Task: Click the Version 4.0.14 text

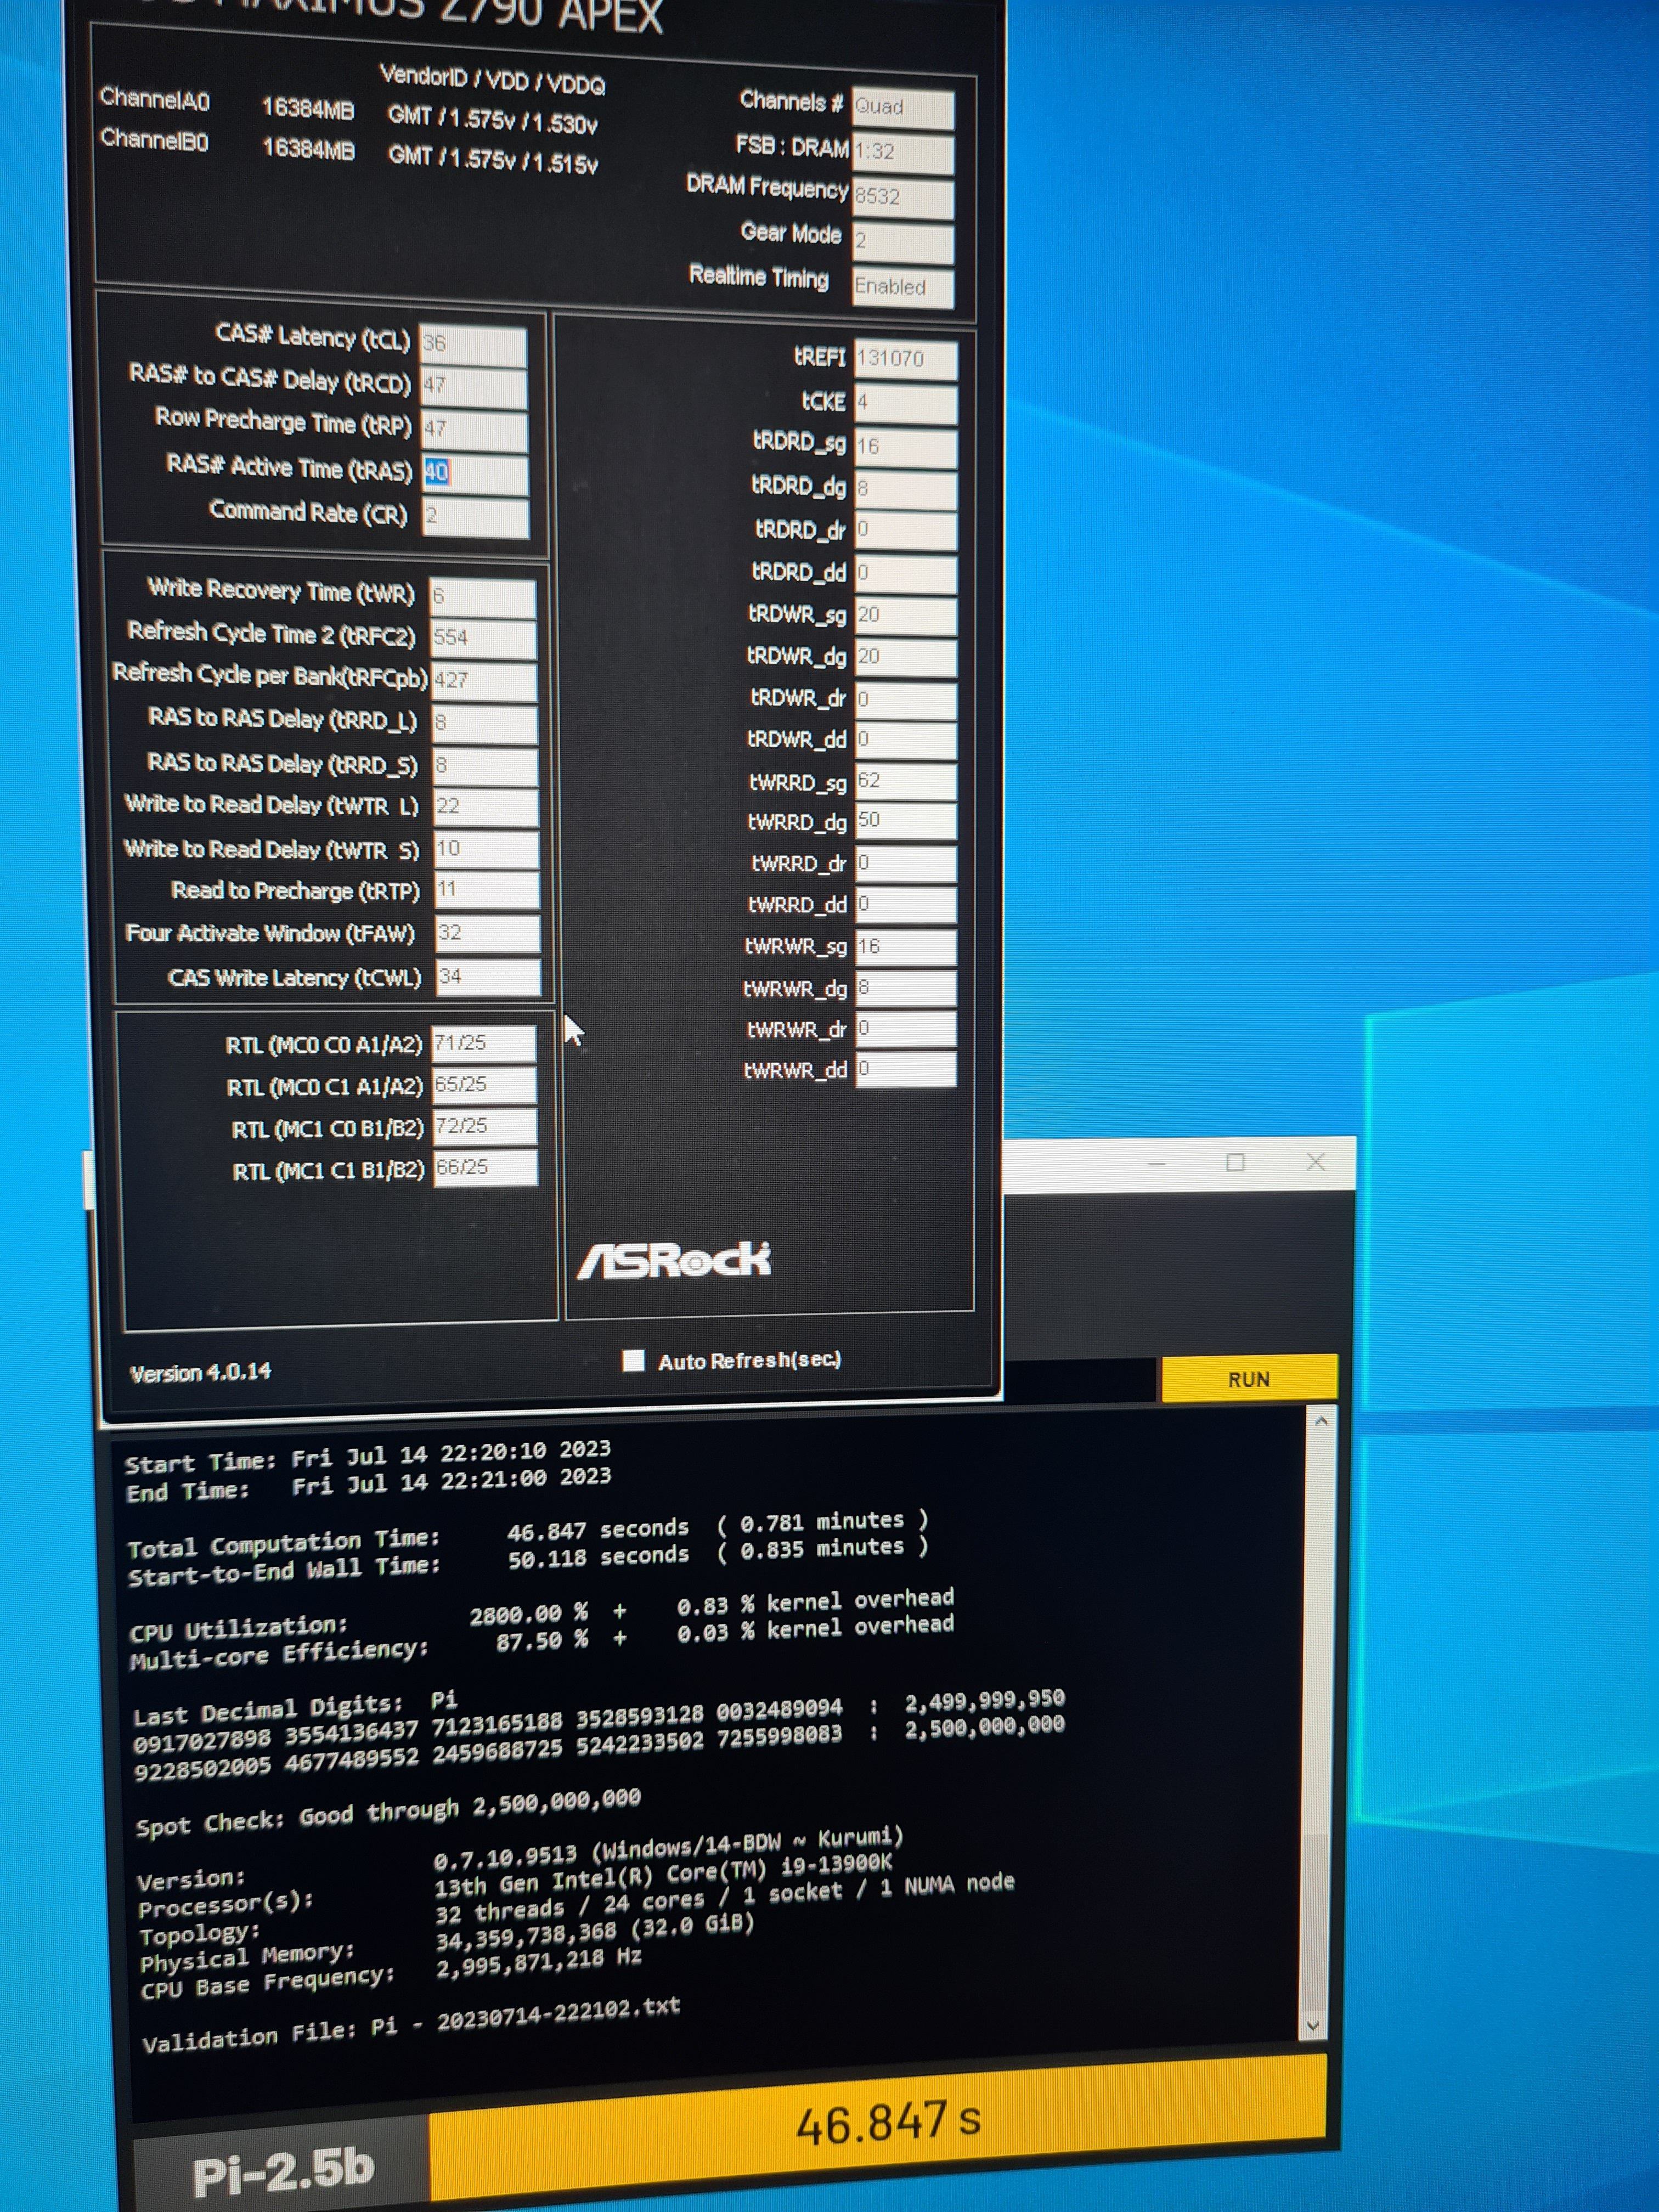Action: (200, 1373)
